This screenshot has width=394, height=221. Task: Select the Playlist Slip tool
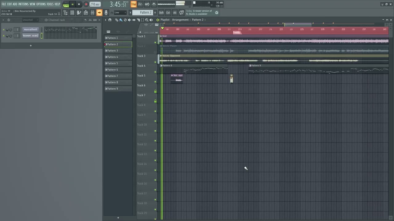pyautogui.click(x=134, y=20)
